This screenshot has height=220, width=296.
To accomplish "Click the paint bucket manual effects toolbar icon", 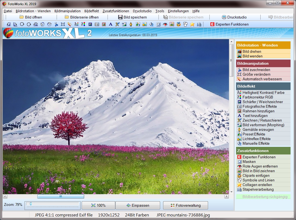I will click(x=151, y=24).
